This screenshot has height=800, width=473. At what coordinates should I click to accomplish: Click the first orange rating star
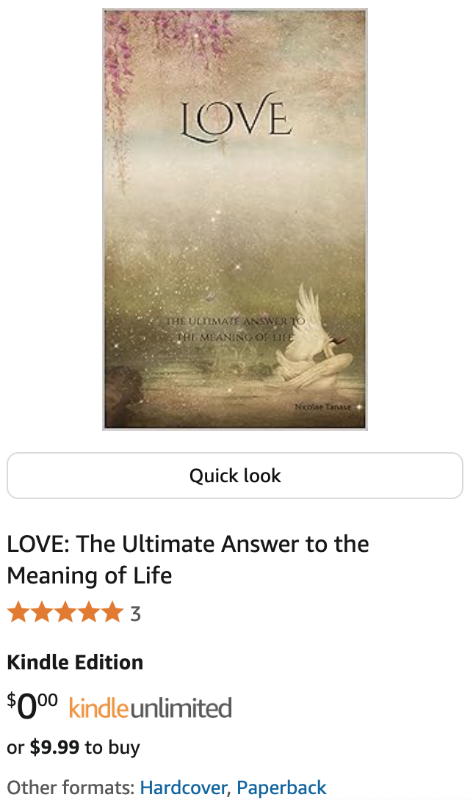tap(18, 612)
